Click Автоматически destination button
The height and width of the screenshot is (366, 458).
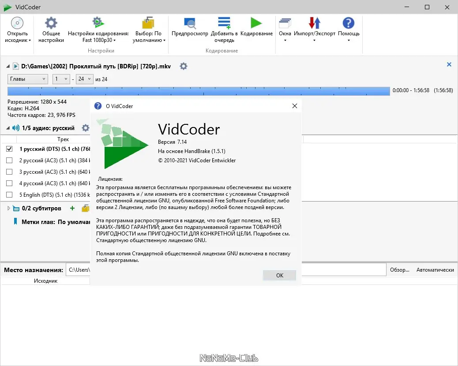click(x=435, y=270)
